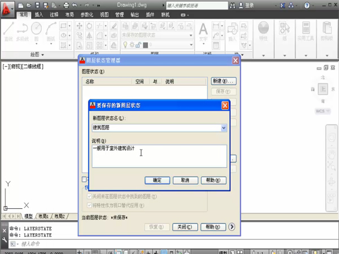This screenshot has width=339, height=254.
Task: Click the description text area
Action: (x=159, y=156)
